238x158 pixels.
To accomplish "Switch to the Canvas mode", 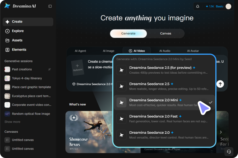I will tap(165, 33).
